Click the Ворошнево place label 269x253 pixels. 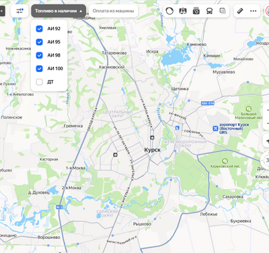49,237
